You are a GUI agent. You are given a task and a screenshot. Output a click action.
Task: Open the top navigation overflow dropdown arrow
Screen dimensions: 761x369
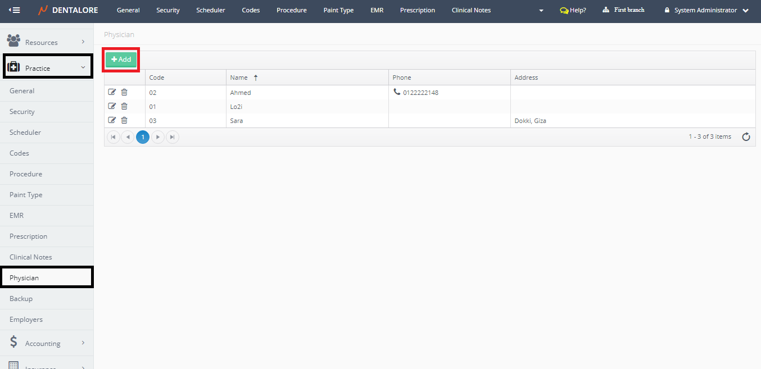[541, 11]
